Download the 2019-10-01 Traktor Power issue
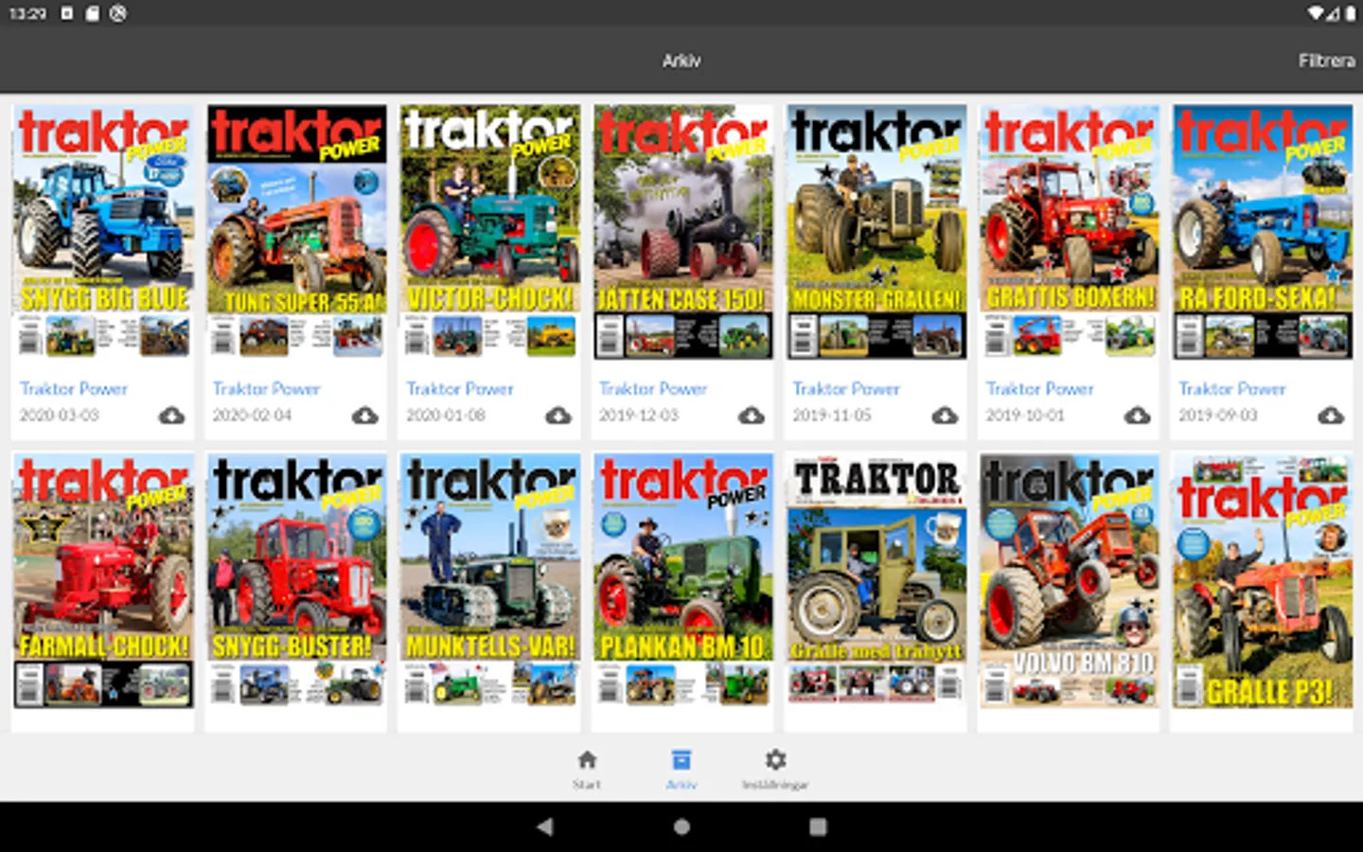The width and height of the screenshot is (1363, 852). 1138,416
